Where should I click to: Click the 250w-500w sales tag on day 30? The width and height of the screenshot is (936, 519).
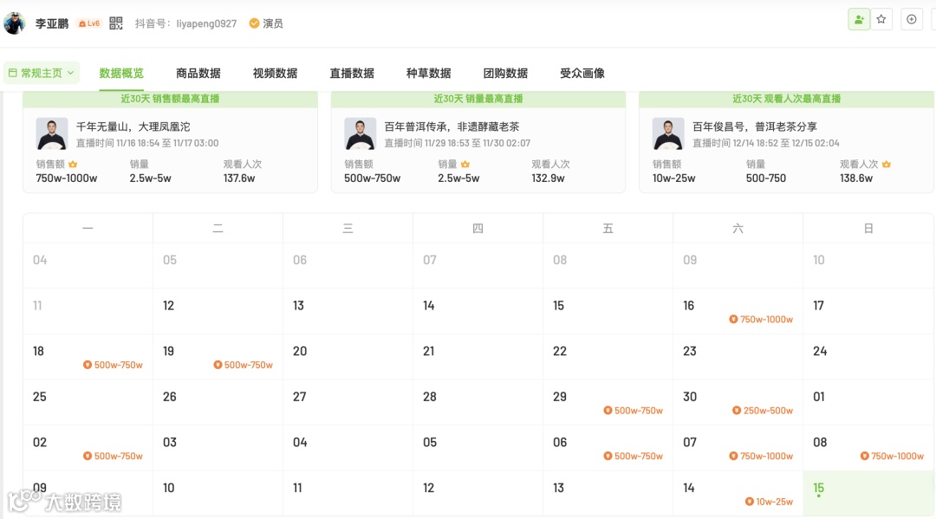(763, 411)
